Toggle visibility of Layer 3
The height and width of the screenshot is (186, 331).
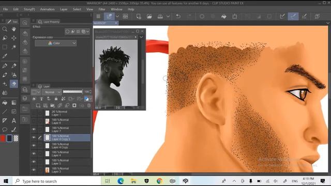tap(34, 170)
